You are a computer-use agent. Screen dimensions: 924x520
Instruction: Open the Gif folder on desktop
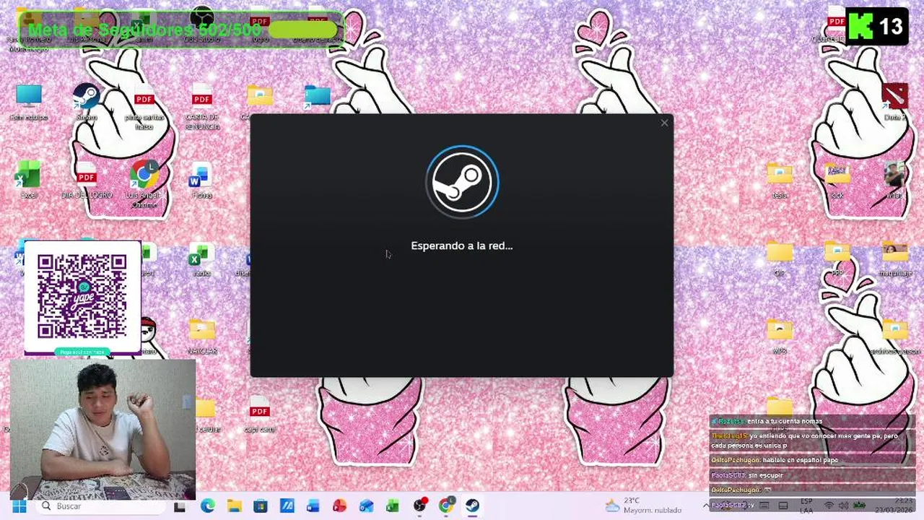780,259
